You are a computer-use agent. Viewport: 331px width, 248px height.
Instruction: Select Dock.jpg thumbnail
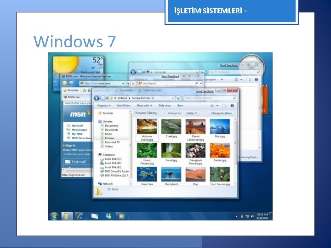pos(220,127)
